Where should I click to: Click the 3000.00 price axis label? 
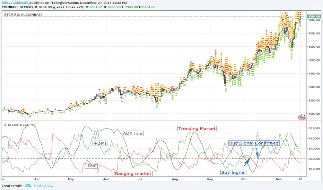tap(314, 87)
